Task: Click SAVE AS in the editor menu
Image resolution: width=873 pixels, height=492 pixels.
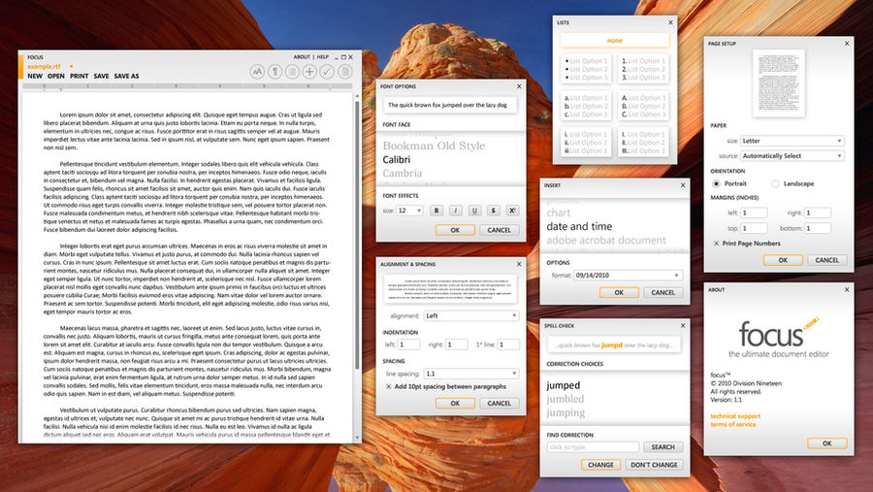Action: (x=126, y=76)
